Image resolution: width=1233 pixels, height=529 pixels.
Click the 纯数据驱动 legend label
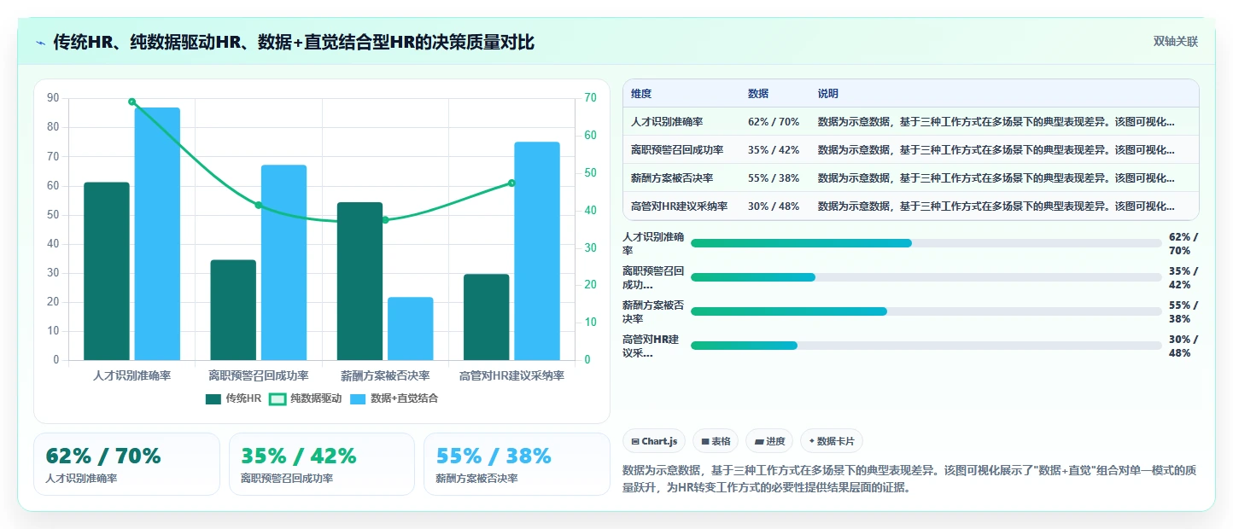(315, 398)
